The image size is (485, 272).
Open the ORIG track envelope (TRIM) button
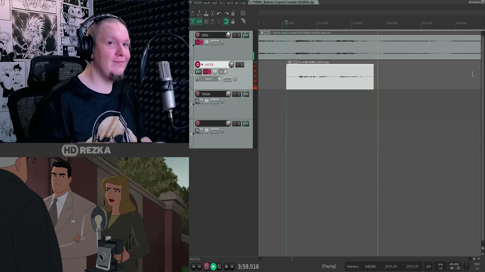click(215, 42)
